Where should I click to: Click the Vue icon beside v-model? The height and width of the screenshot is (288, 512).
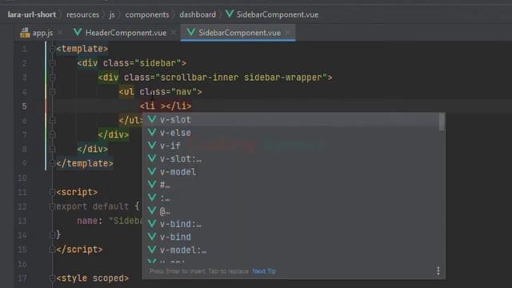point(152,172)
